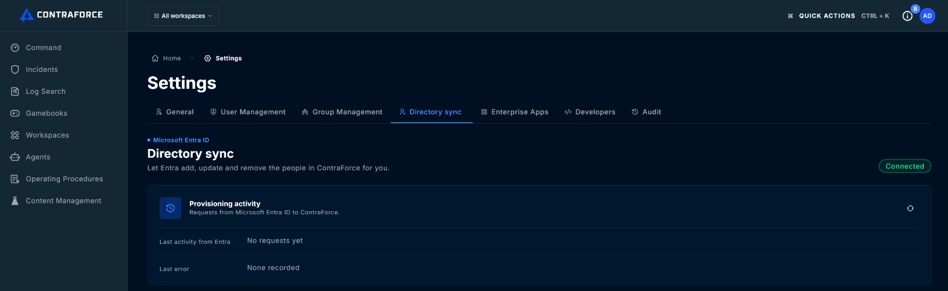Click the Workspaces grid icon in sidebar
The height and width of the screenshot is (291, 948).
click(15, 135)
